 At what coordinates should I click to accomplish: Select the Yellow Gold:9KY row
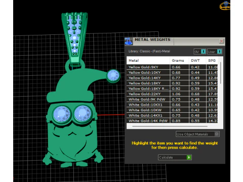coord(172,67)
